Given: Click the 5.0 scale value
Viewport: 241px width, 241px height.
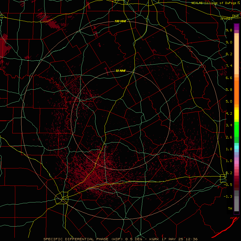Looking at the screenshot, I should 229,101.
